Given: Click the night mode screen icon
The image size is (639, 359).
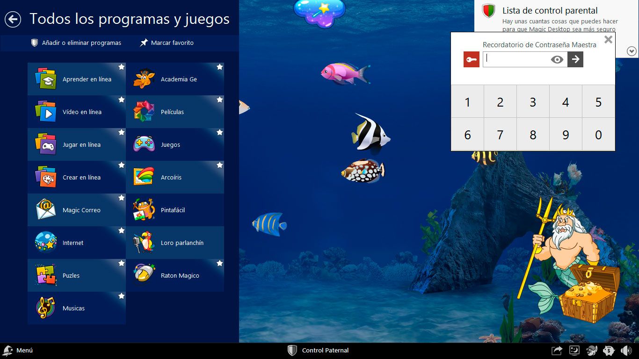Looking at the screenshot, I should click(x=574, y=351).
